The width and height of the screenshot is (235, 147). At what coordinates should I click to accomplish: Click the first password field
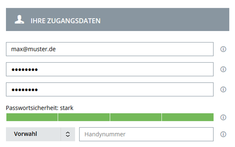110,69
